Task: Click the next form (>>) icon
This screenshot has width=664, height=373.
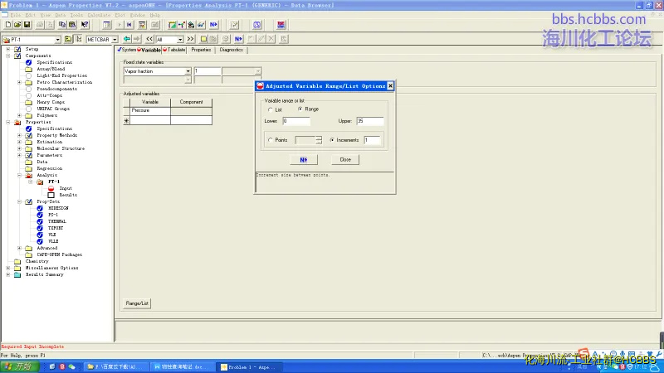Action: 190,39
